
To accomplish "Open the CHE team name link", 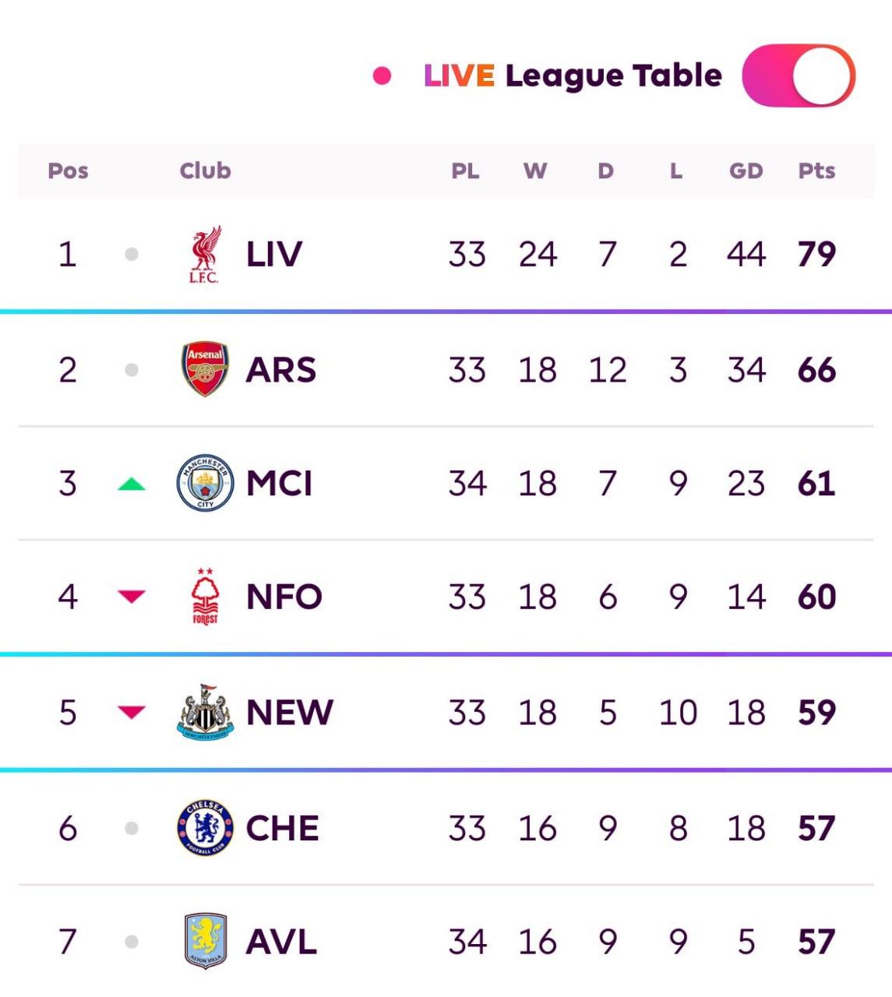I will pos(282,828).
